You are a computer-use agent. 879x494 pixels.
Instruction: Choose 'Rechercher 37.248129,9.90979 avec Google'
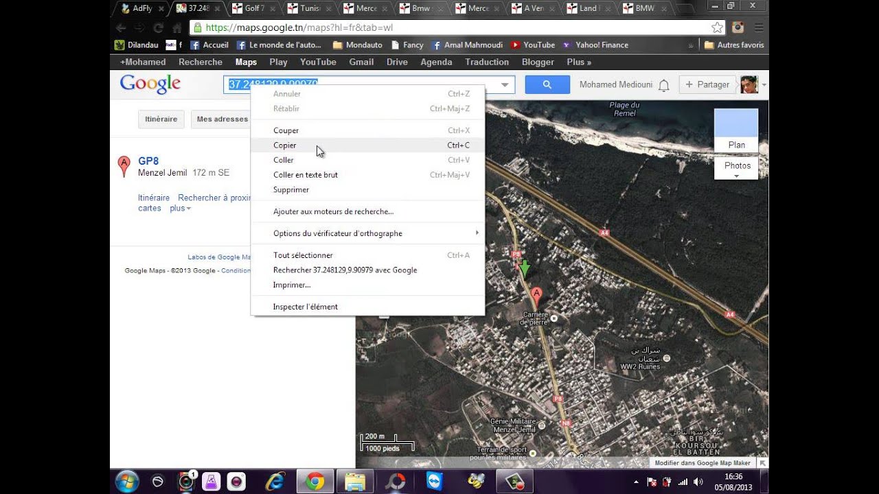tap(367, 270)
